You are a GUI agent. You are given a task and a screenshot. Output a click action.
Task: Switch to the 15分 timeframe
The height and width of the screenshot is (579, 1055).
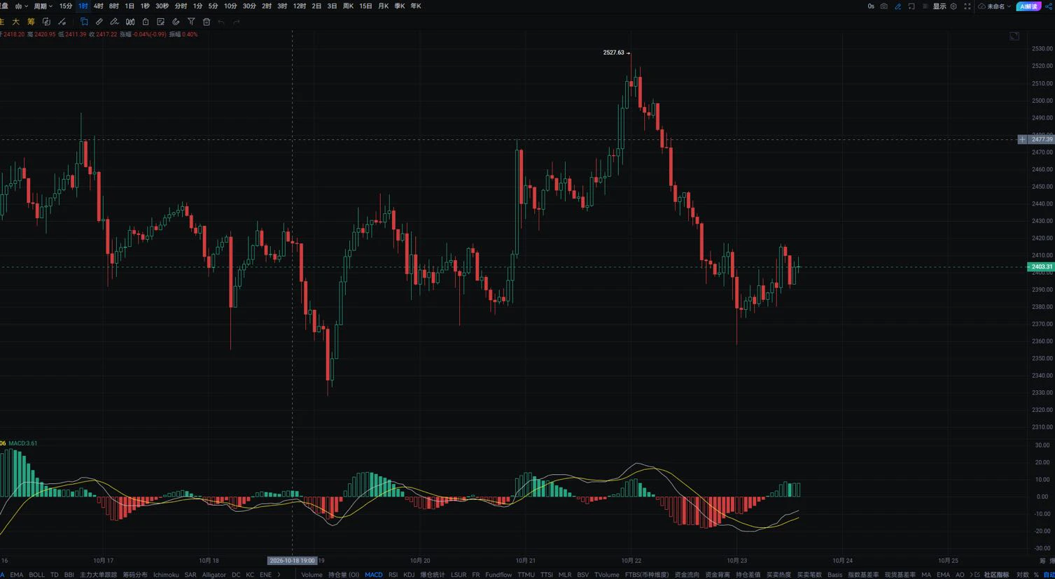(x=66, y=6)
